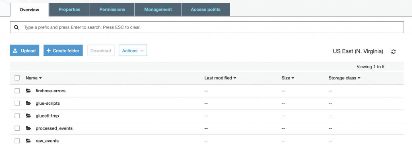
Task: Toggle the select-all checkbox in header
Action: [17, 78]
